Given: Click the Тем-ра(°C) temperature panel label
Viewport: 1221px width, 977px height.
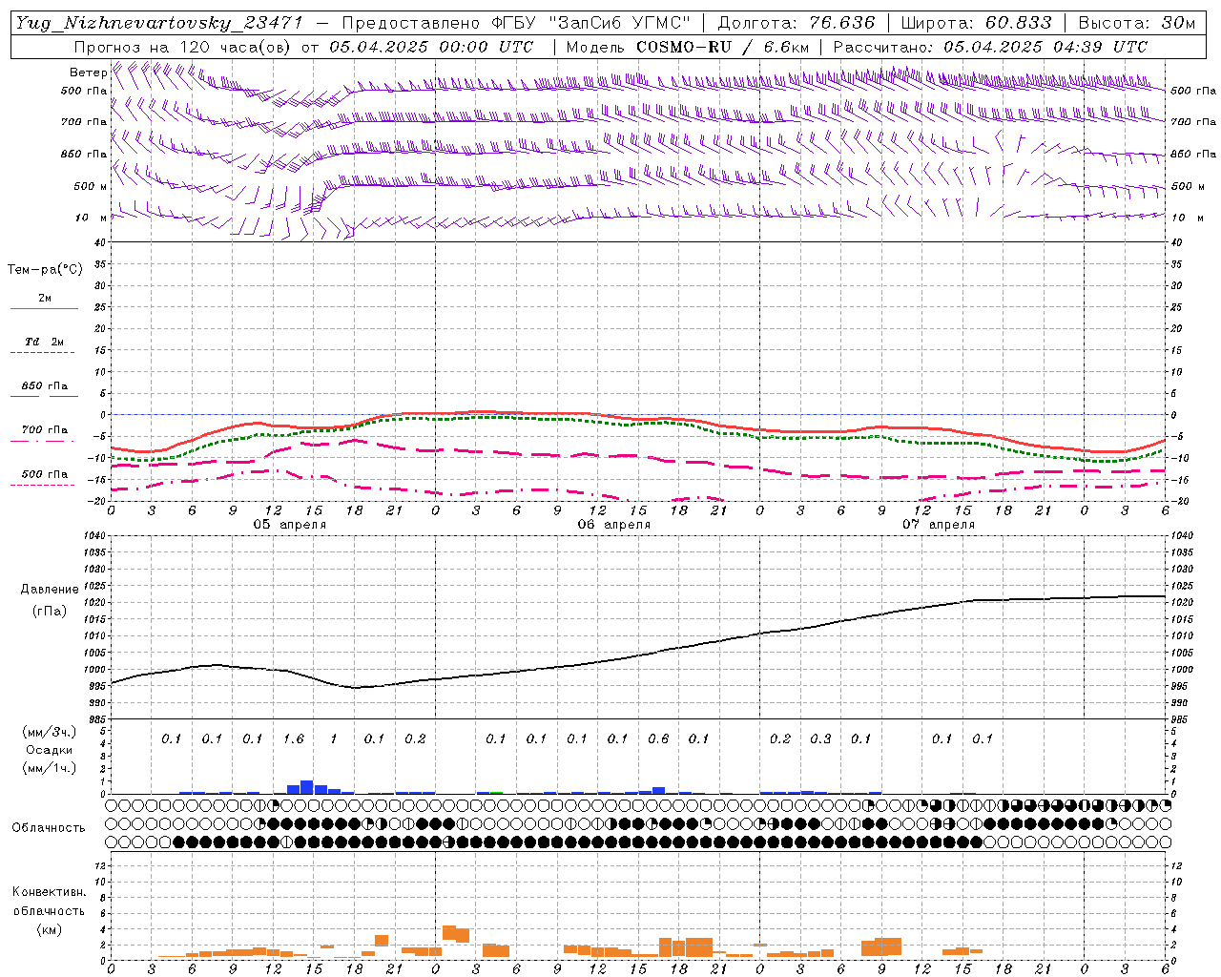Looking at the screenshot, I should point(45,270).
